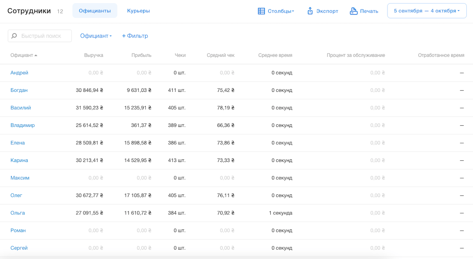Screen dimensions: 473x259
Task: Open the date range dropdown
Action: (427, 11)
